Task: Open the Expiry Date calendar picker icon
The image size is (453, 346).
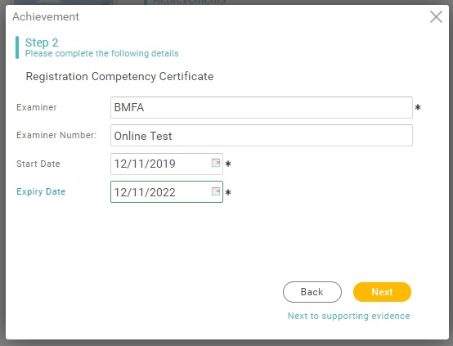Action: [x=216, y=191]
